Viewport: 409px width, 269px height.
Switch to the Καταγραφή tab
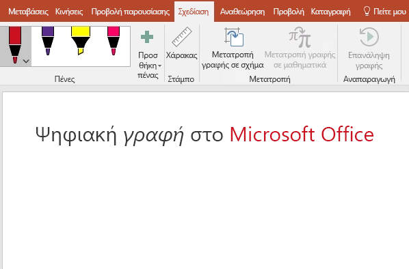331,12
